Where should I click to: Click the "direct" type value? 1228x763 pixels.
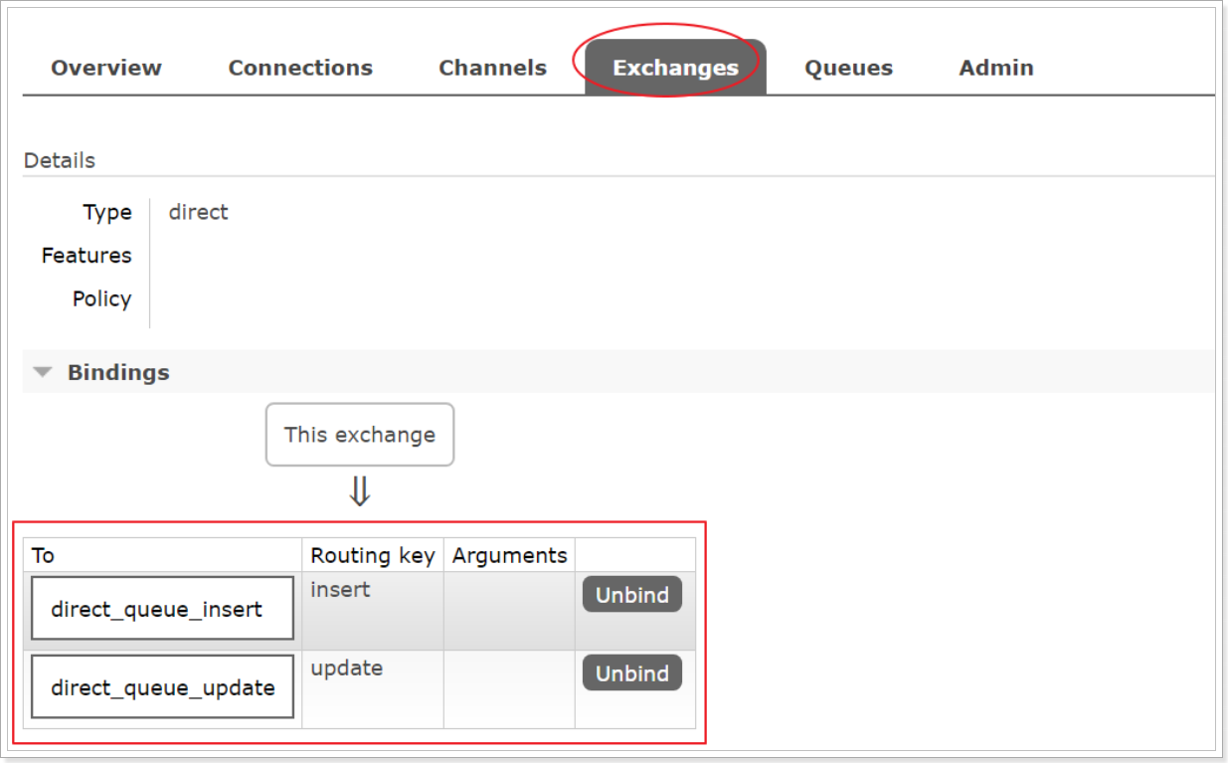coord(198,212)
